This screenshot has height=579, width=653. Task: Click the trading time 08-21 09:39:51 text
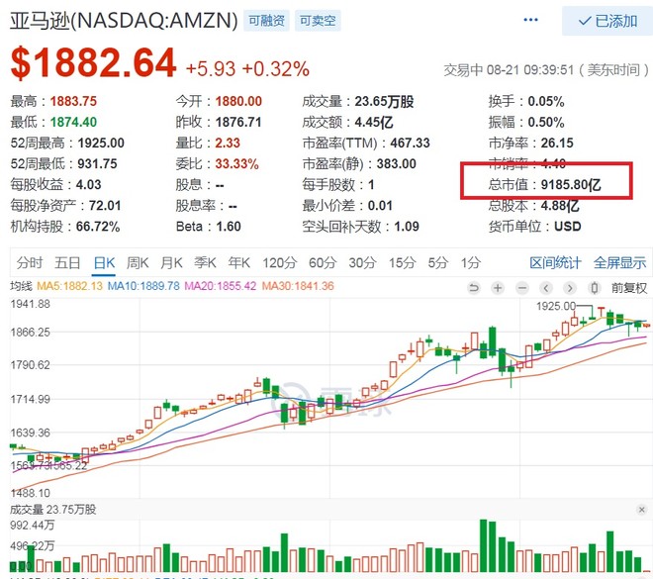tap(530, 69)
